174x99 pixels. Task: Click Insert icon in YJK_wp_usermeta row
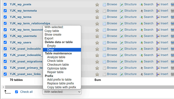pyautogui.click(x=158, y=36)
